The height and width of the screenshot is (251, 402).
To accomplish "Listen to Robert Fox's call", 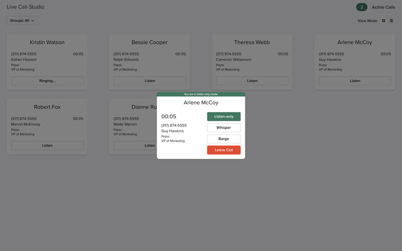I will pos(47,146).
